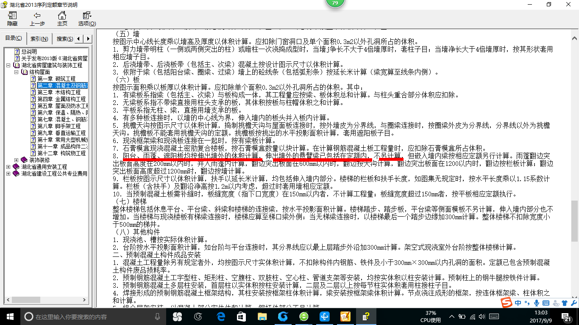Click the question-mark page icon beside 总说明
Image resolution: width=579 pixels, height=325 pixels.
17,52
